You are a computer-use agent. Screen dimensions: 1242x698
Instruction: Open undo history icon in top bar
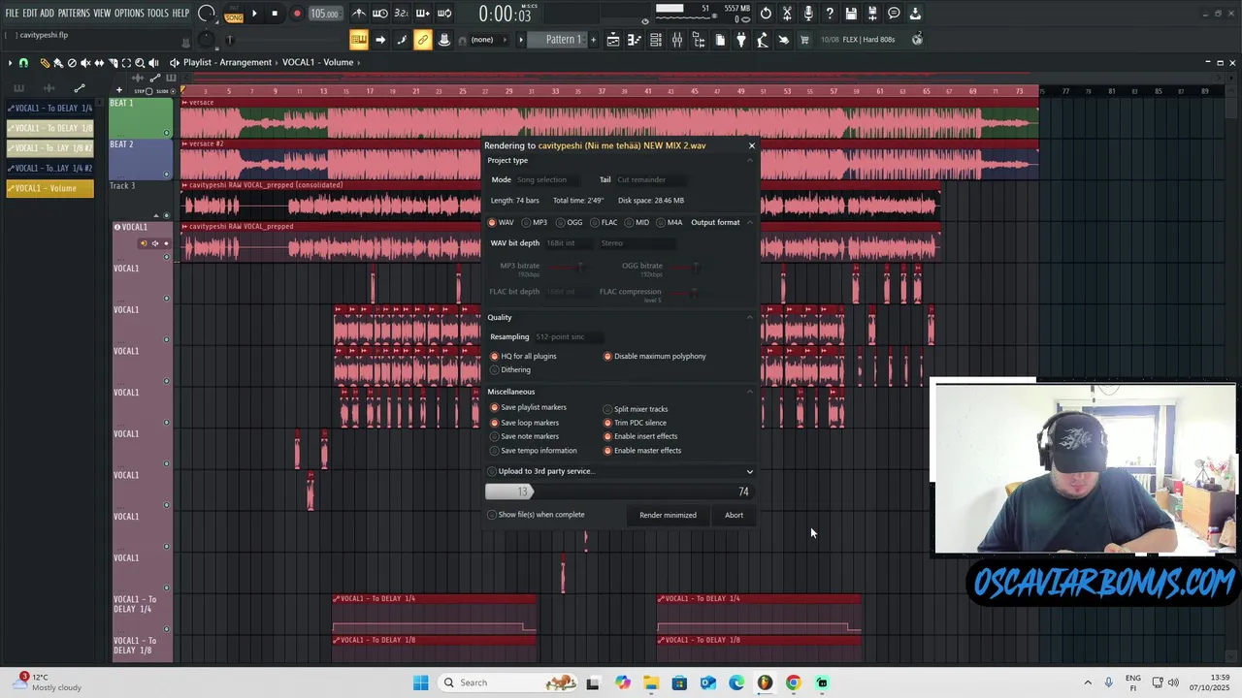pyautogui.click(x=766, y=14)
